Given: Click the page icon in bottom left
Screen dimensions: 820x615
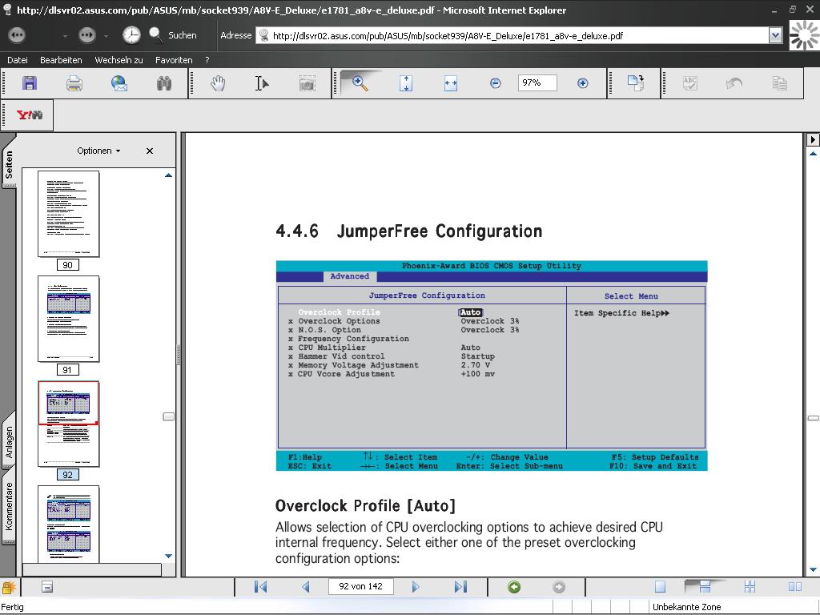Looking at the screenshot, I should click(x=47, y=587).
